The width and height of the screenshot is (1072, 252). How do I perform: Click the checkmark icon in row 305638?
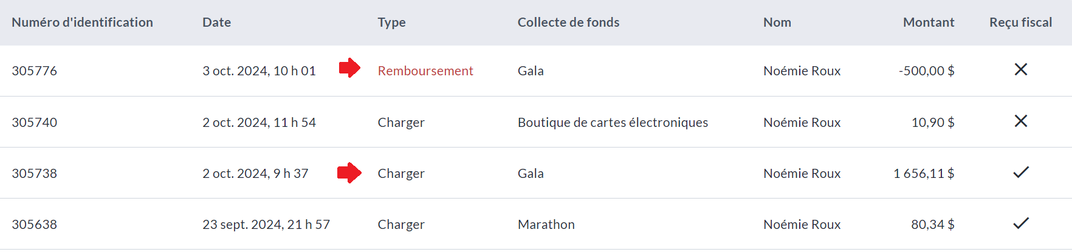(x=1021, y=223)
